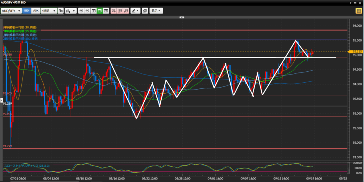Click the third pink order icon
Screen dimensions: 364x182
(126, 11)
